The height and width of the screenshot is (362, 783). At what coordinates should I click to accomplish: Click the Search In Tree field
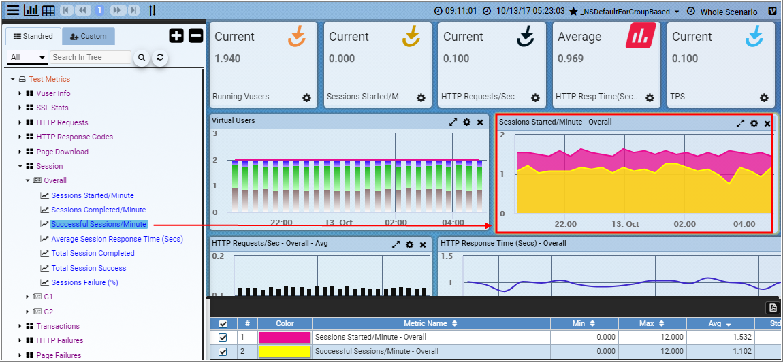90,58
